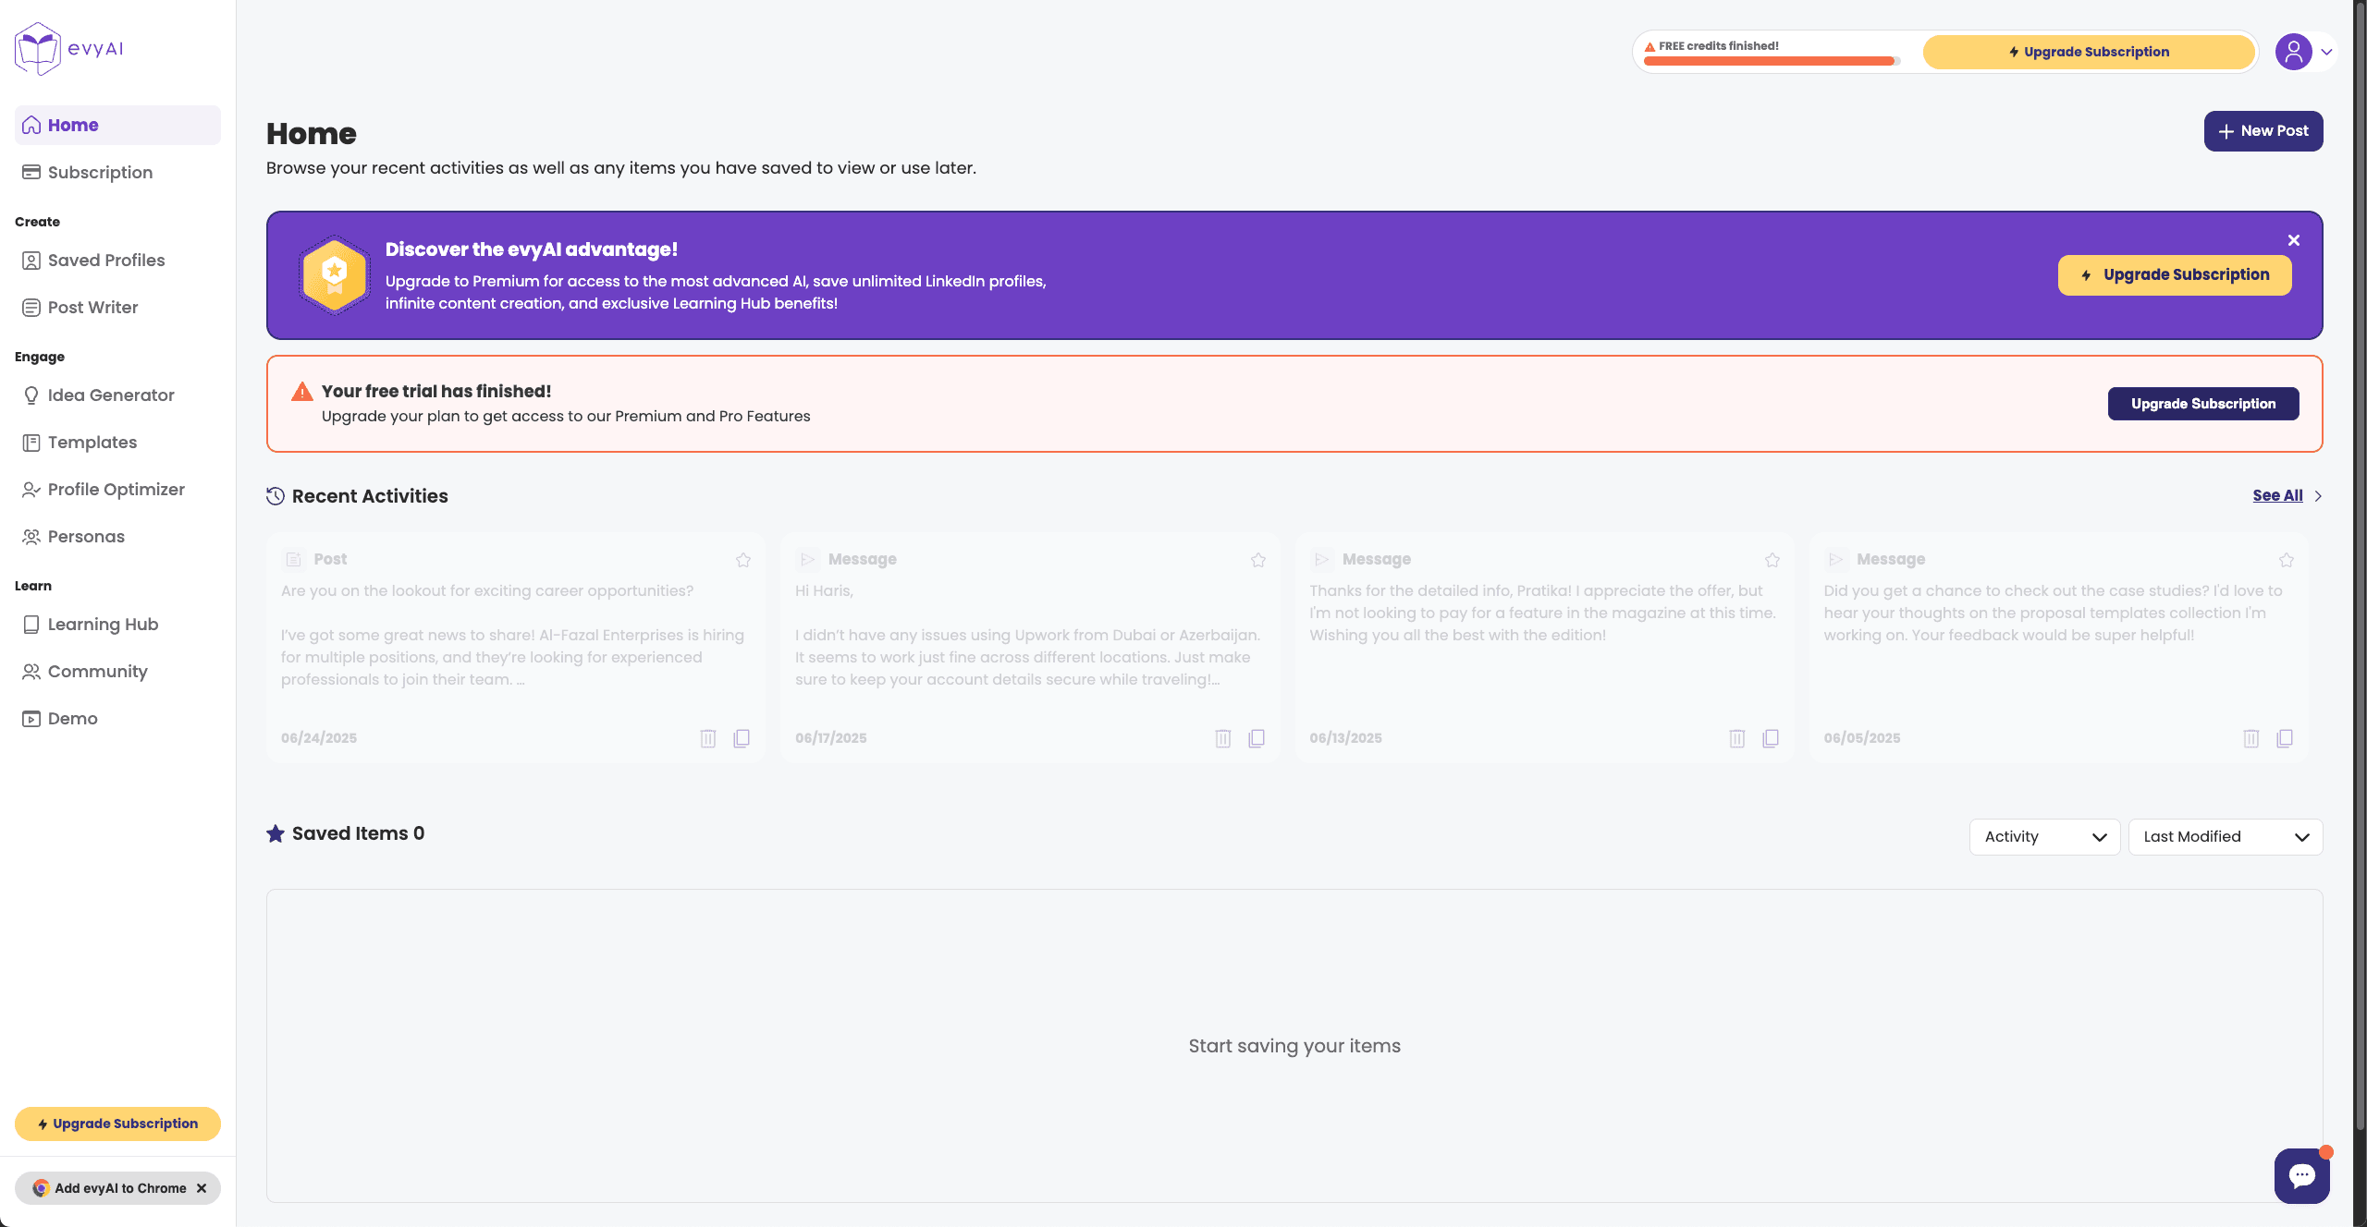Favorite the Pratika message card
The width and height of the screenshot is (2367, 1227).
pos(1772,559)
